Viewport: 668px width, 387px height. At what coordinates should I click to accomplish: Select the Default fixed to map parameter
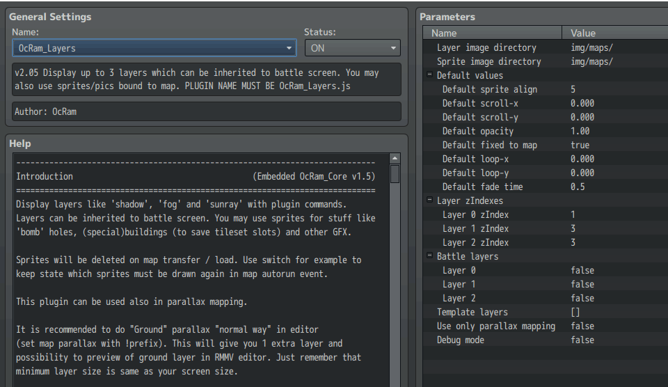546,145
